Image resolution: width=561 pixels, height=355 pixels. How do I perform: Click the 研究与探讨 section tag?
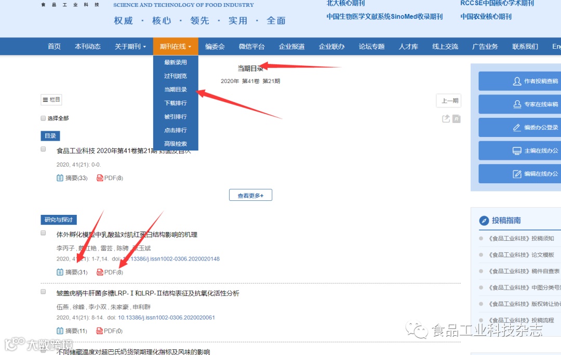pos(59,220)
